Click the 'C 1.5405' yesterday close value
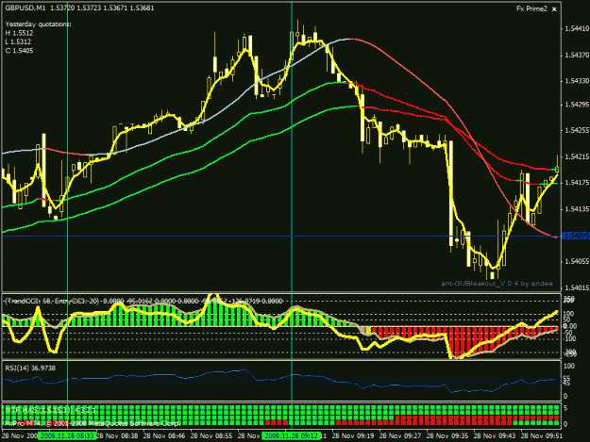Screen dimensions: 590x442 (19, 51)
